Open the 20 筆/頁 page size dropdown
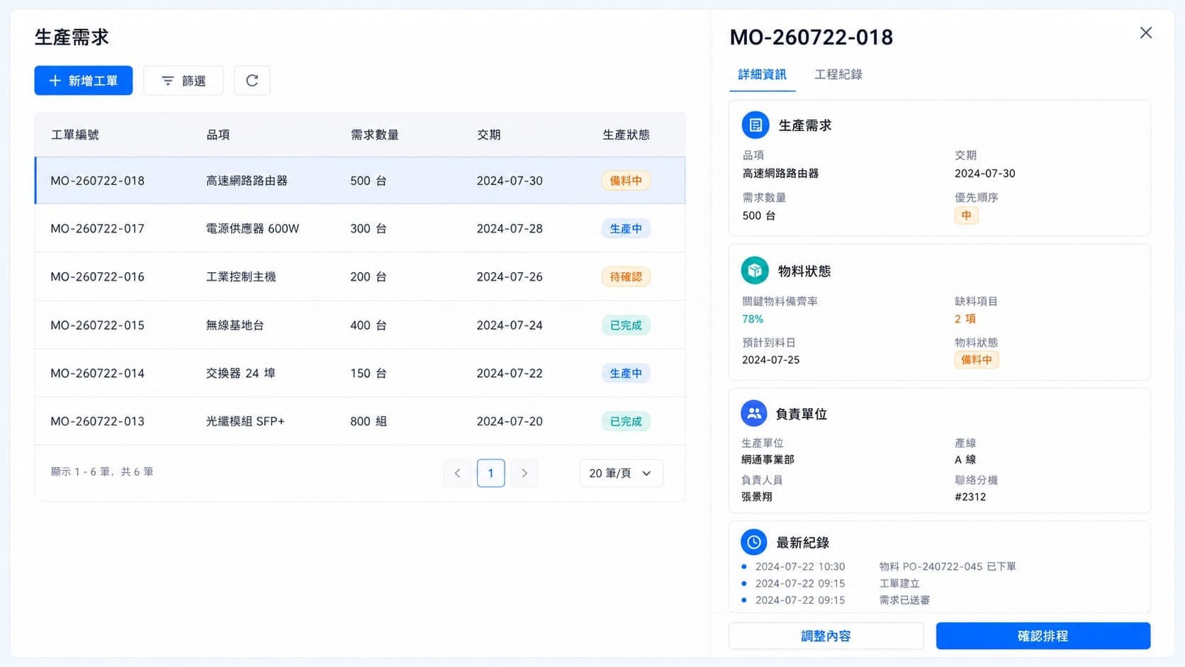Screen dimensions: 1185x667 [x=621, y=473]
